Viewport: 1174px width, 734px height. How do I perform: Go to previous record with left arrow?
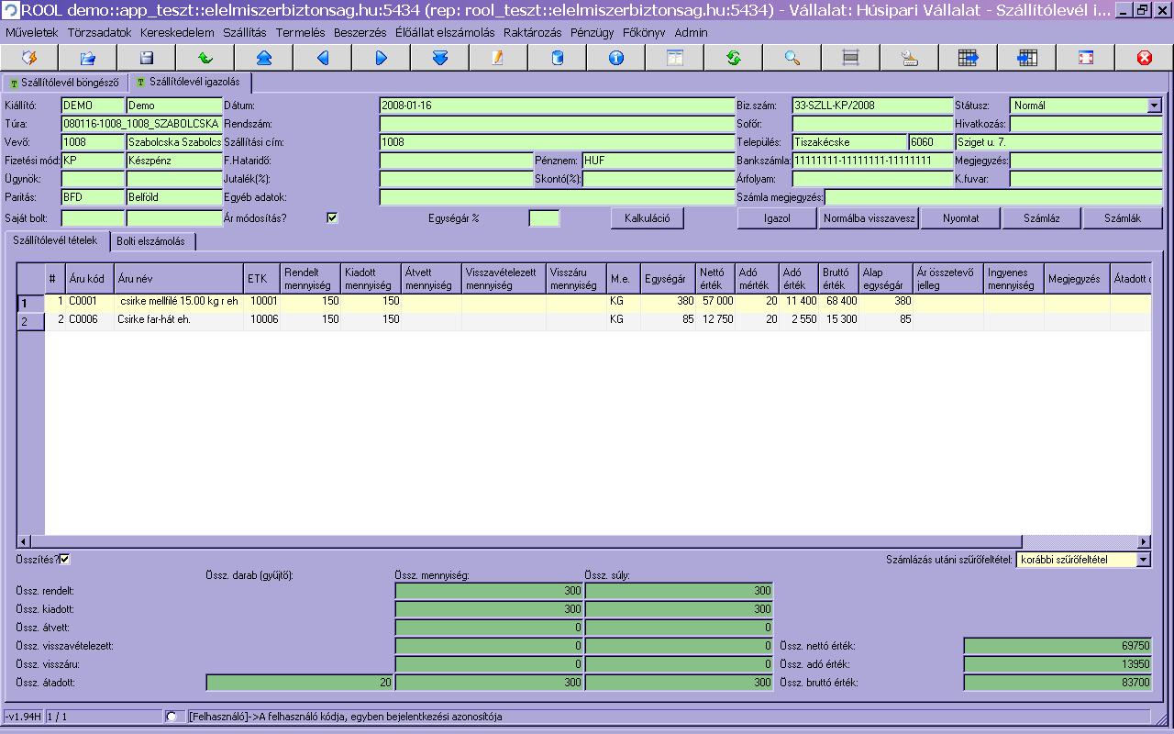coord(322,58)
